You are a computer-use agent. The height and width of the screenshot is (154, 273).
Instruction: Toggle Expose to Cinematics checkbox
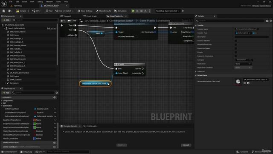(236, 56)
